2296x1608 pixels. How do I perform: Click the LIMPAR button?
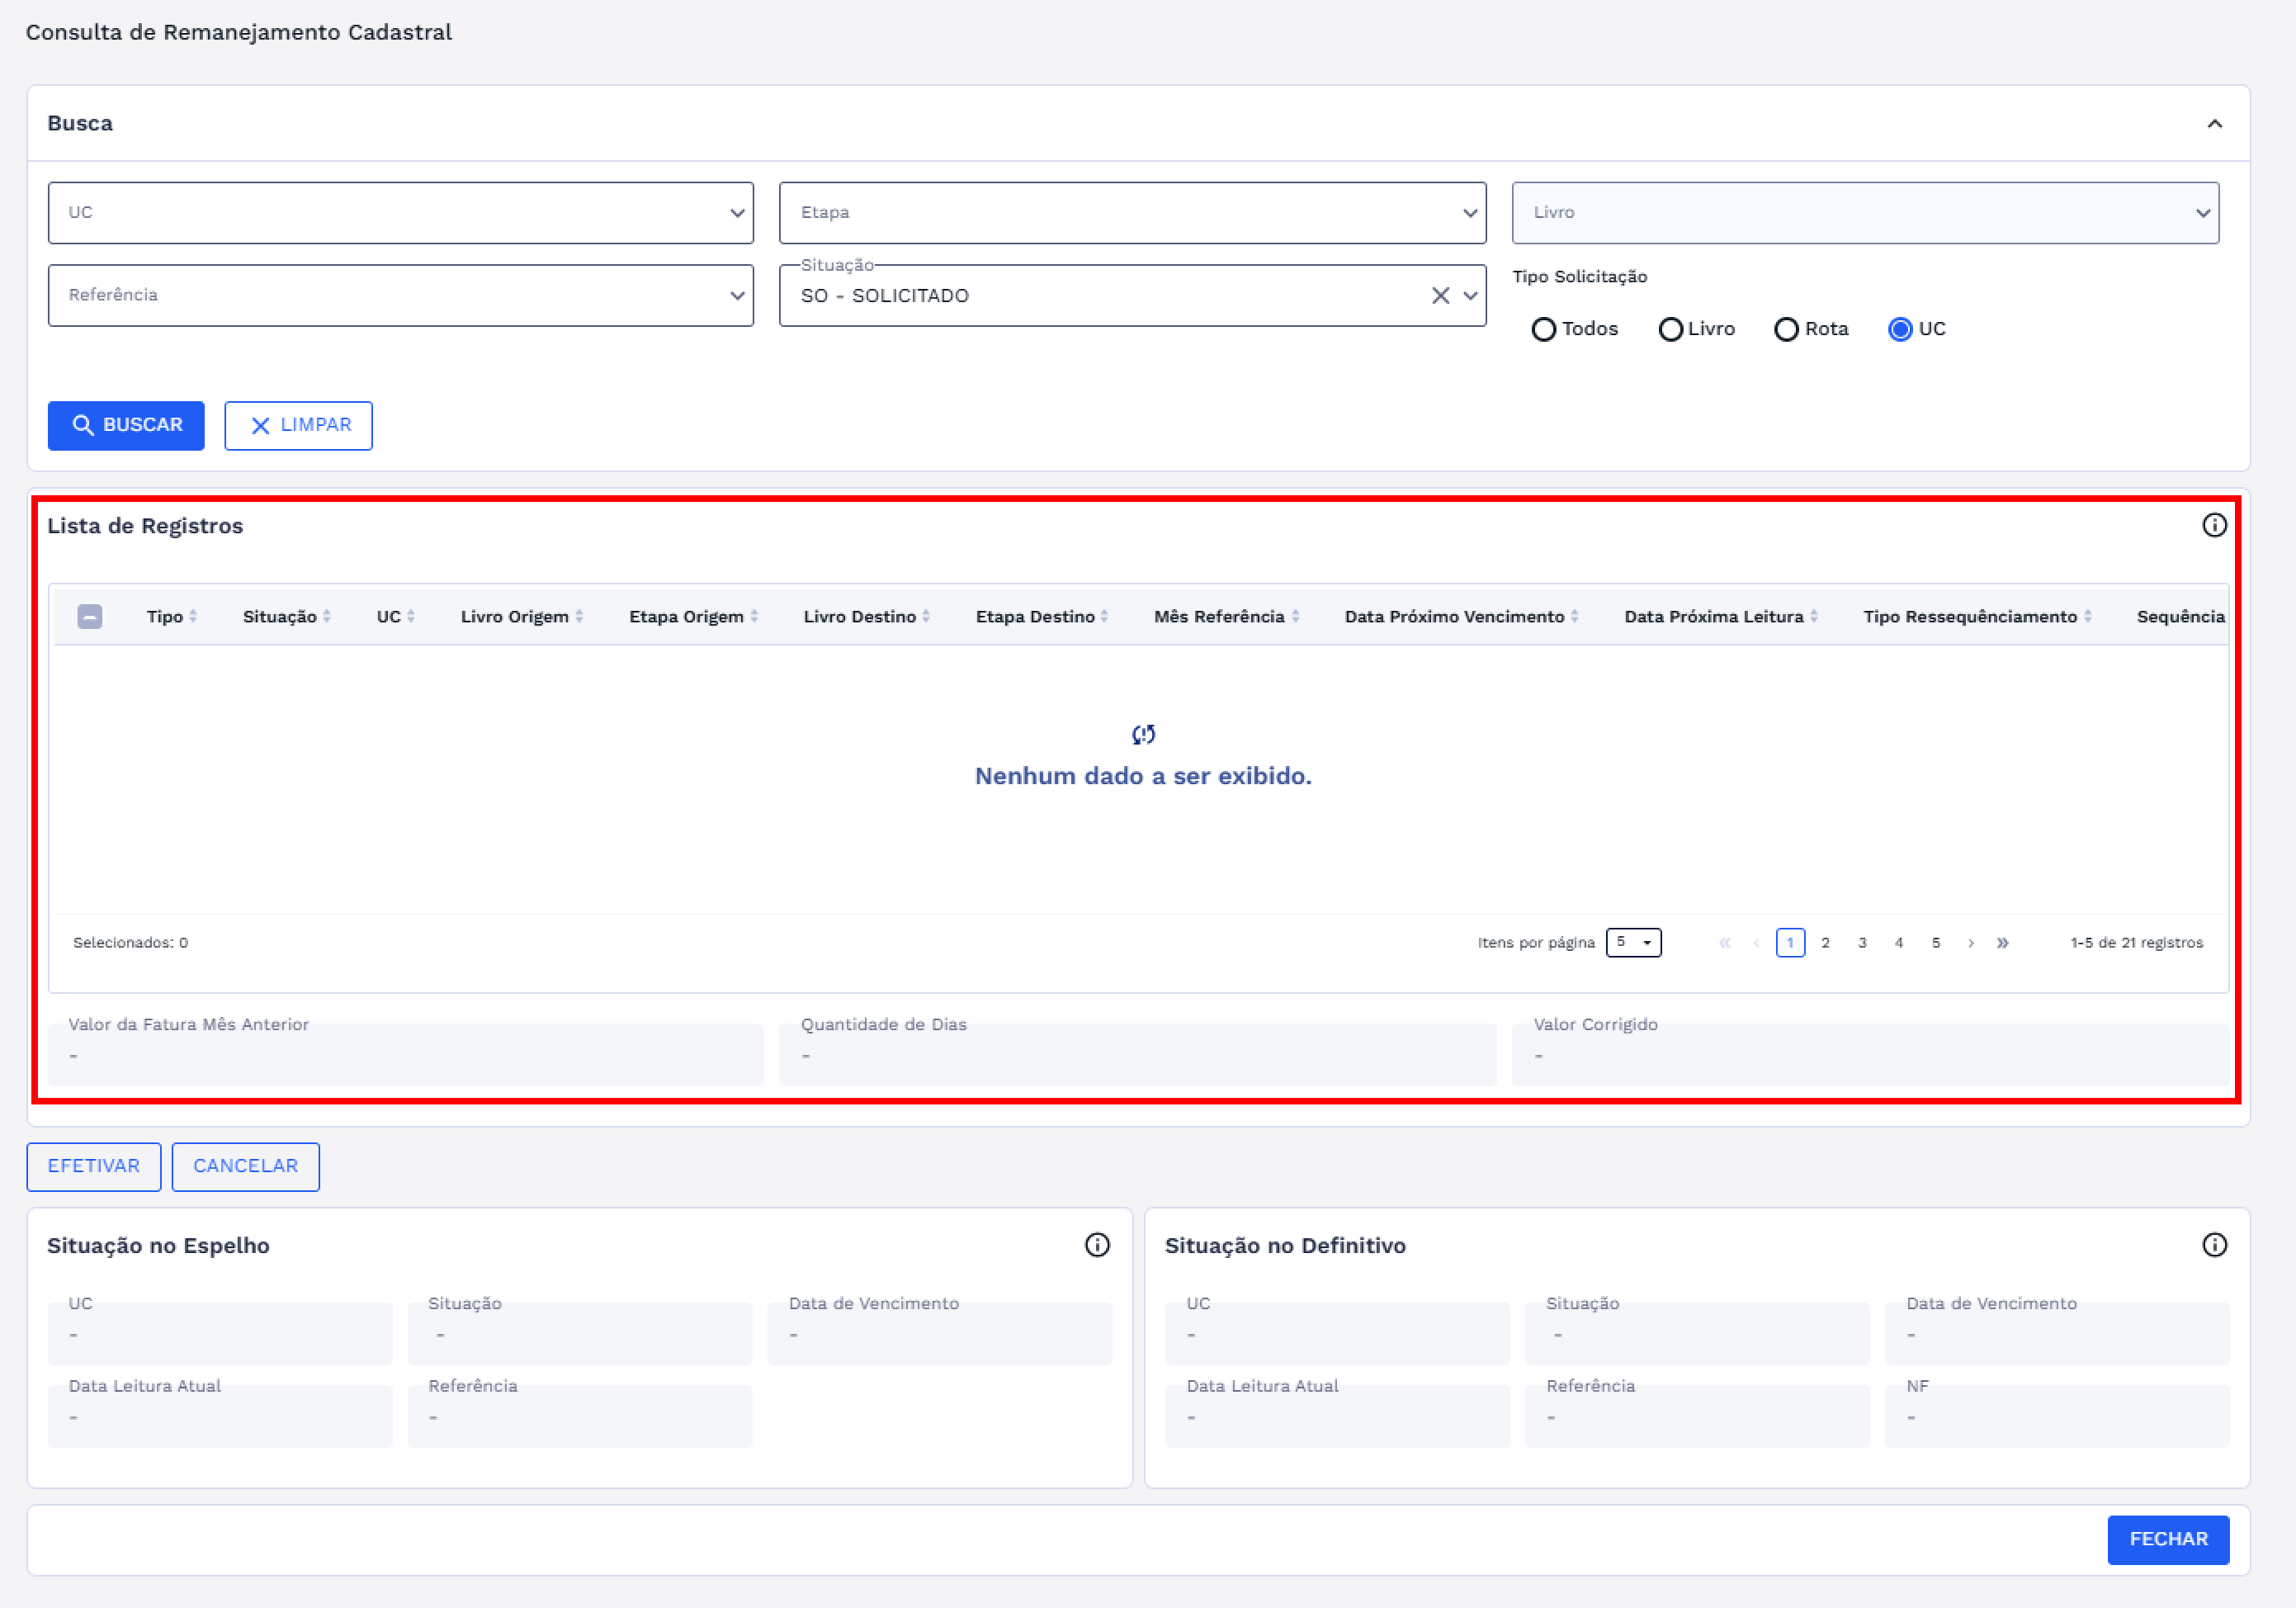tap(298, 426)
